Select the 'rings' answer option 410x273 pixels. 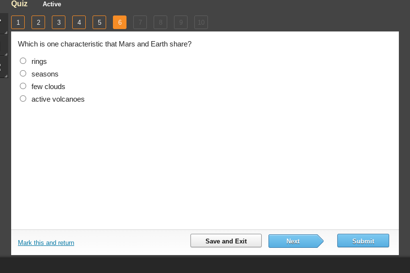pyautogui.click(x=23, y=61)
